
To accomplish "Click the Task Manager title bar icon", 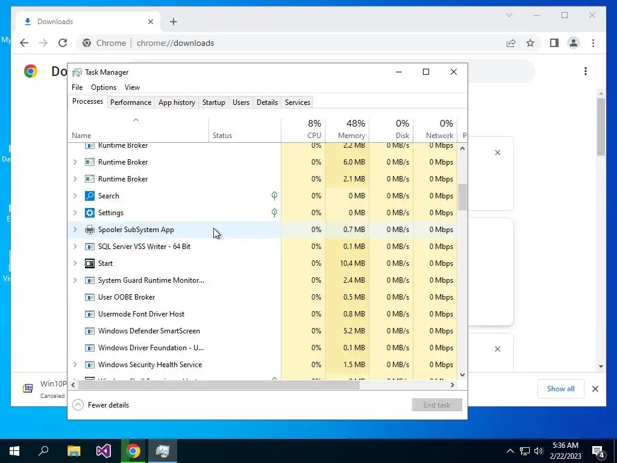I will [x=77, y=72].
